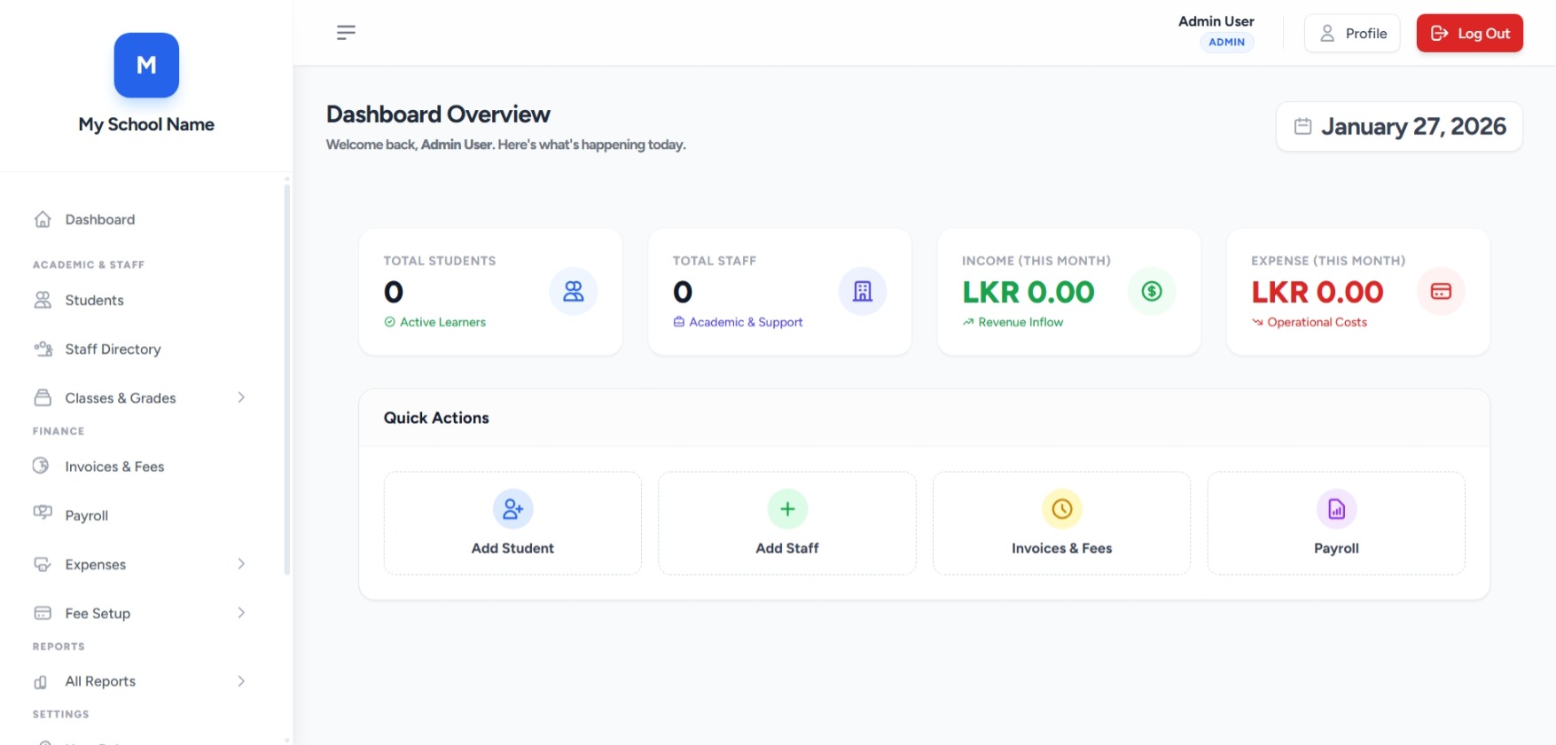The height and width of the screenshot is (745, 1556).
Task: Click the Add Student person-plus icon
Action: pos(512,509)
